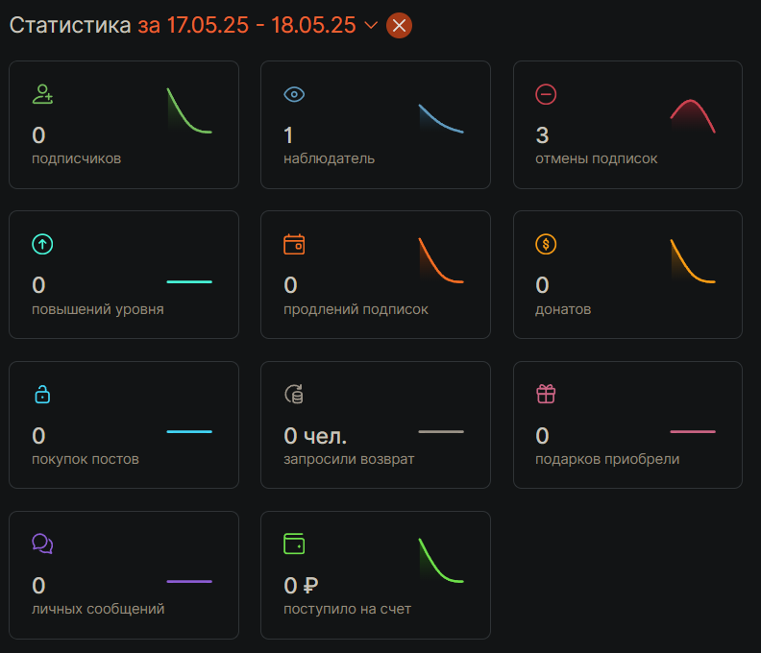
Task: Click the new subscribers person-plus icon
Action: (x=42, y=94)
